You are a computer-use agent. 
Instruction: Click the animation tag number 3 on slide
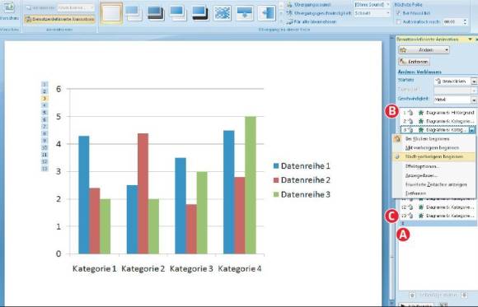(45, 99)
